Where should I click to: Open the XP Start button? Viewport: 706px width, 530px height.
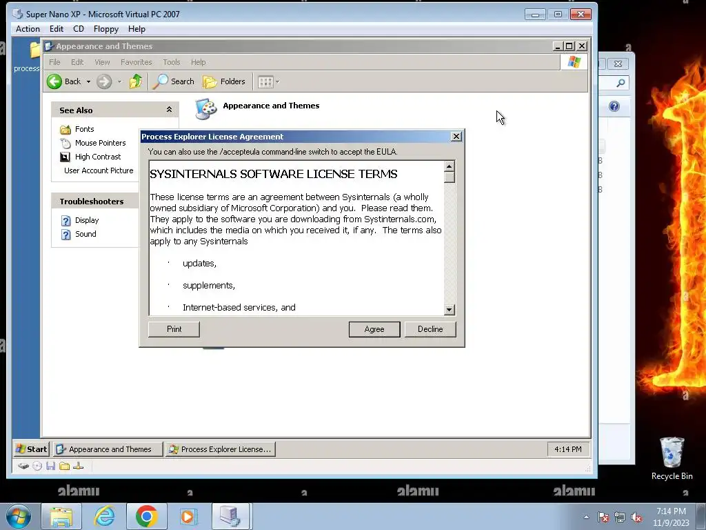pos(31,449)
